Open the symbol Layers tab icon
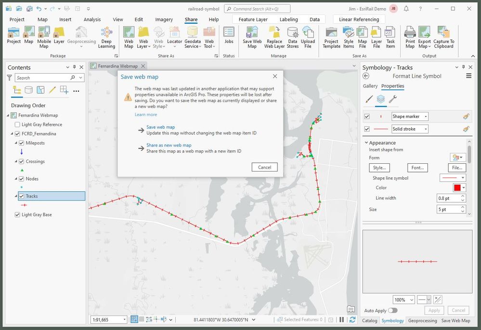Image resolution: width=481 pixels, height=330 pixels. click(x=381, y=99)
